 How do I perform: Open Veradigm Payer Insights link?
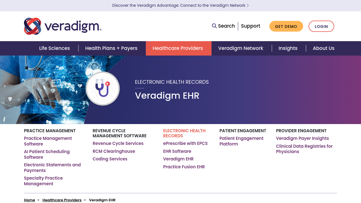coord(302,138)
